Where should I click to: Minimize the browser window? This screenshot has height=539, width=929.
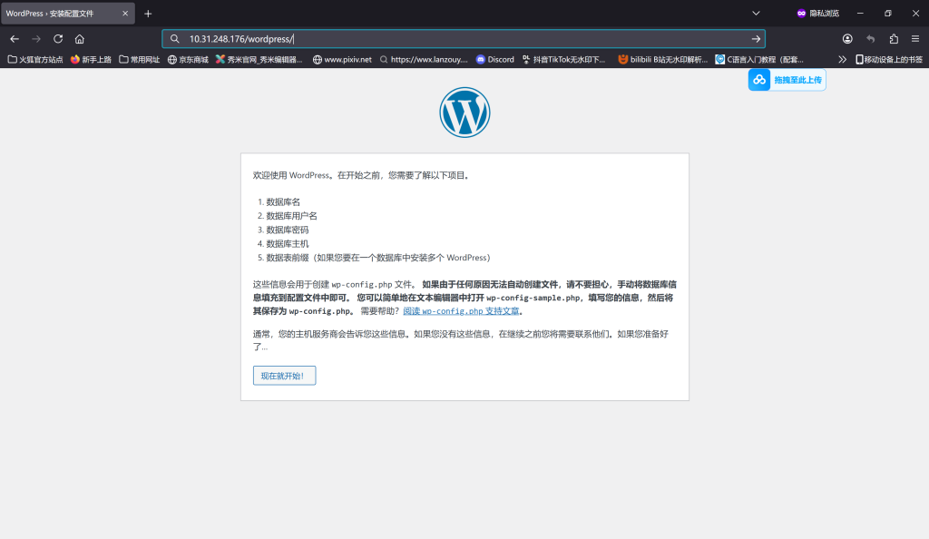860,14
